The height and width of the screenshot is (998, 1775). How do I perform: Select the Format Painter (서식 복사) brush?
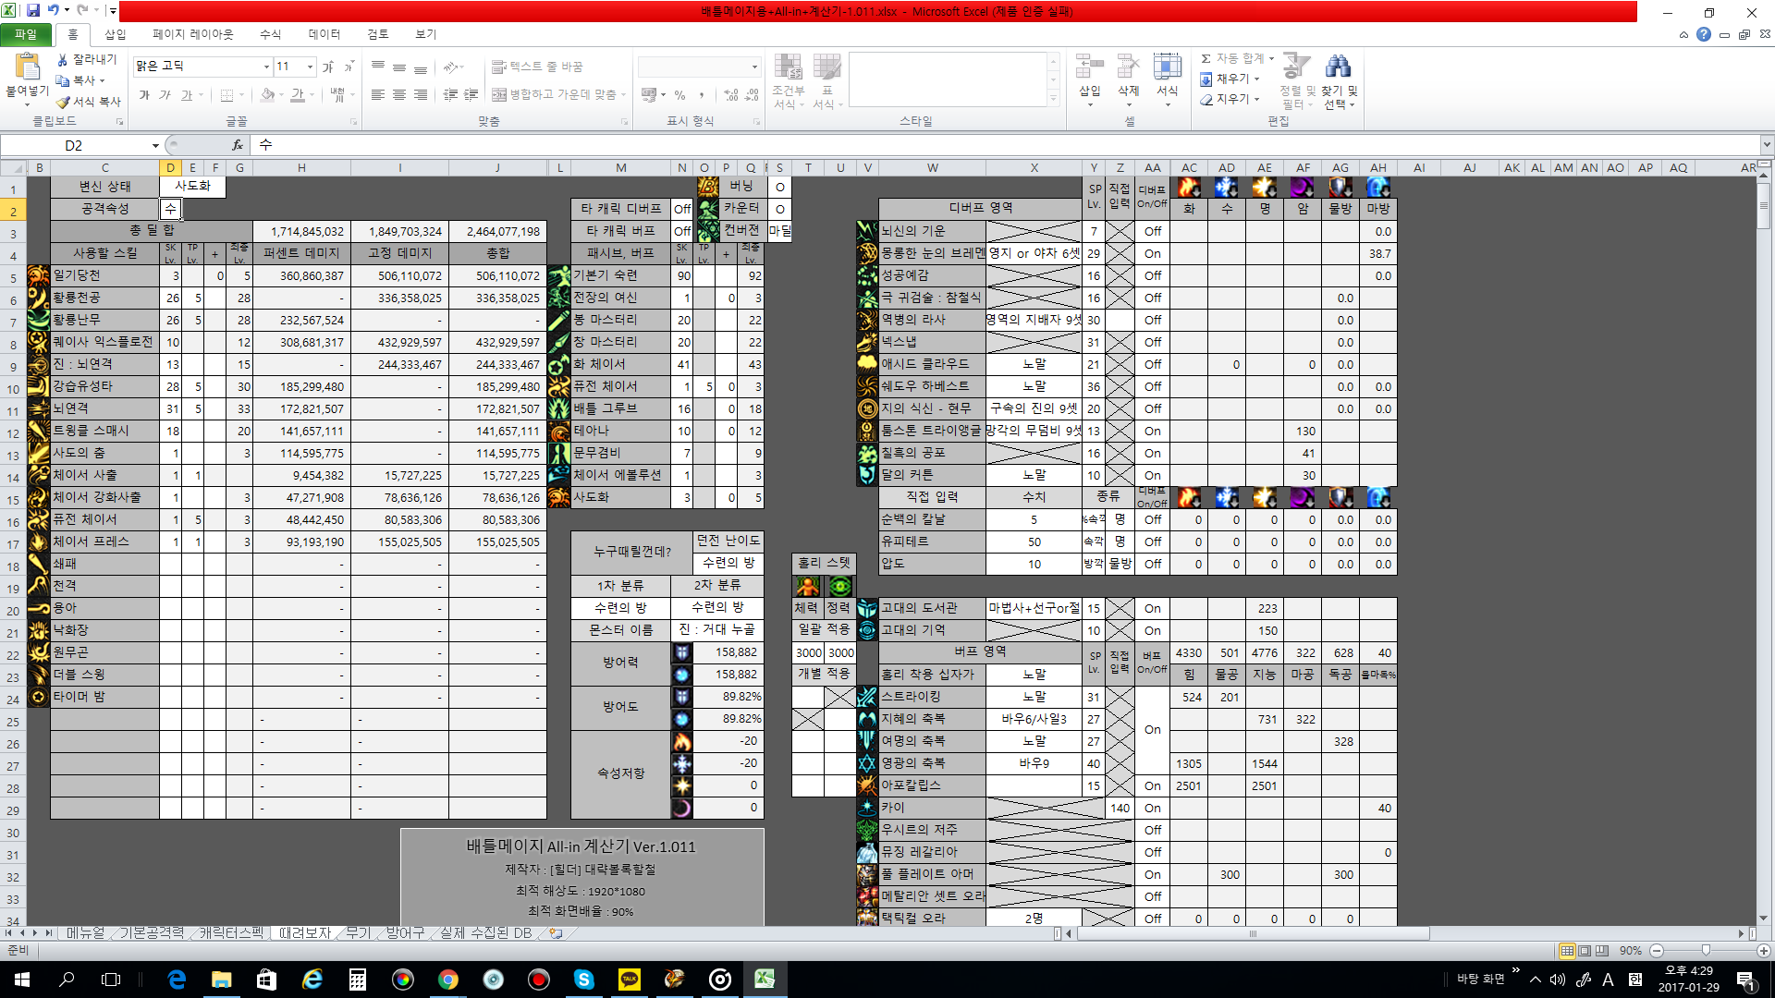[x=63, y=102]
